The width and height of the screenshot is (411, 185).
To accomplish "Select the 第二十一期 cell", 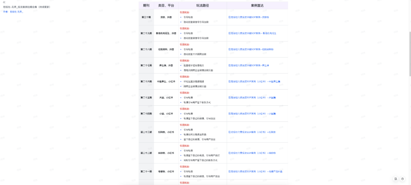I will 146,171.
